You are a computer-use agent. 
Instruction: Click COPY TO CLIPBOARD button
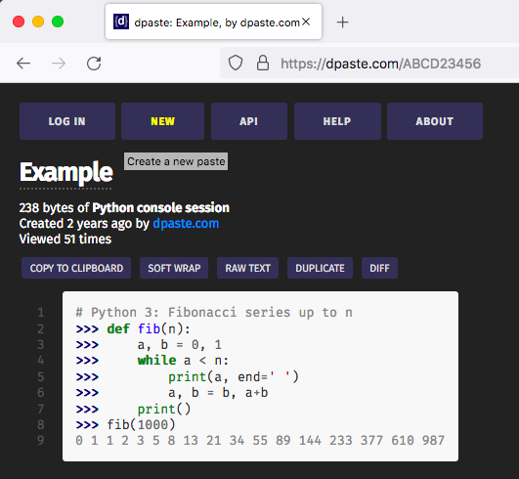(76, 268)
